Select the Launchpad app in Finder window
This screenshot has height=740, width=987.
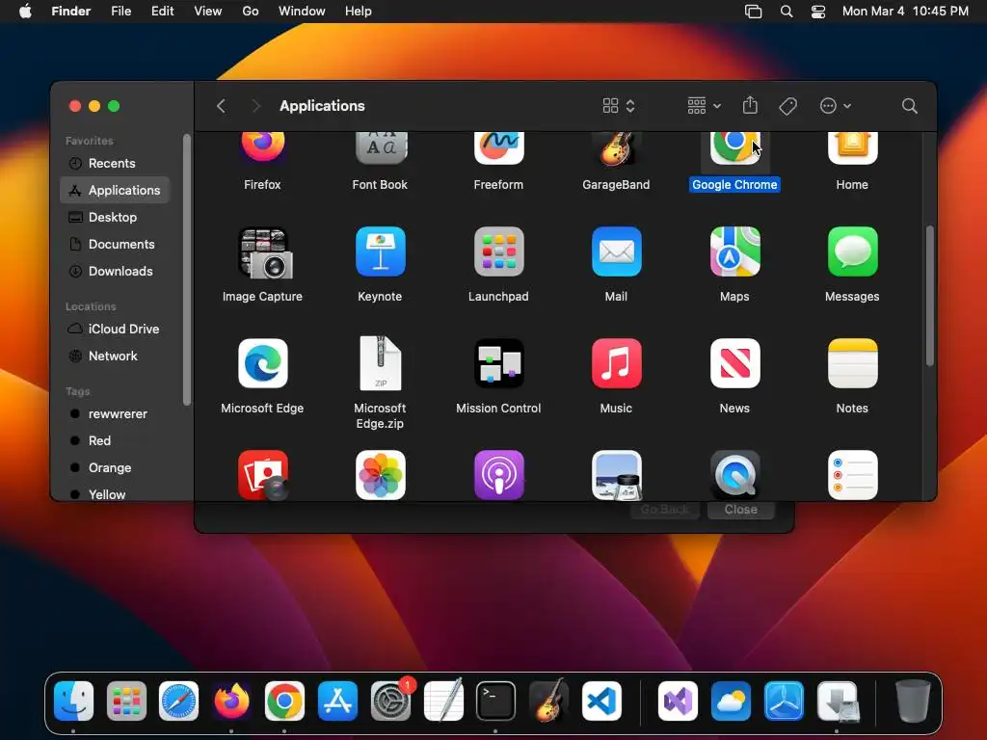pyautogui.click(x=498, y=251)
